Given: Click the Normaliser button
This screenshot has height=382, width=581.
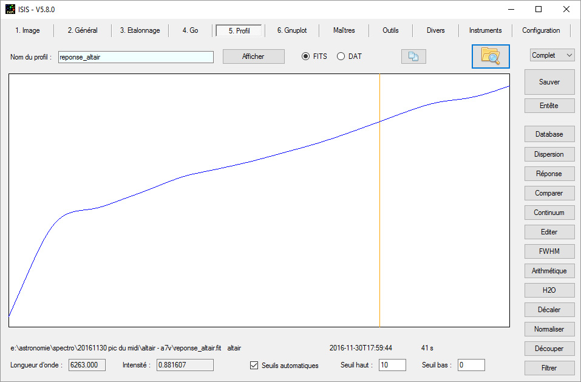Looking at the screenshot, I should click(549, 329).
